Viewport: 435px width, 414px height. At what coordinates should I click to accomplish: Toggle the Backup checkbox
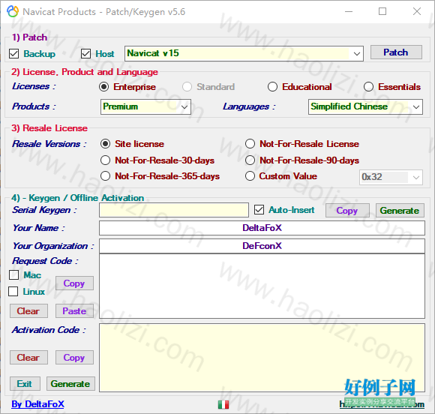[x=13, y=53]
